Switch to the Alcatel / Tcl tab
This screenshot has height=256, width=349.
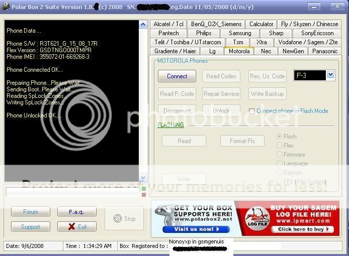pos(168,24)
